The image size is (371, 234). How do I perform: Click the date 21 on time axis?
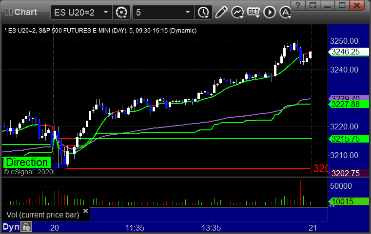[x=313, y=228]
